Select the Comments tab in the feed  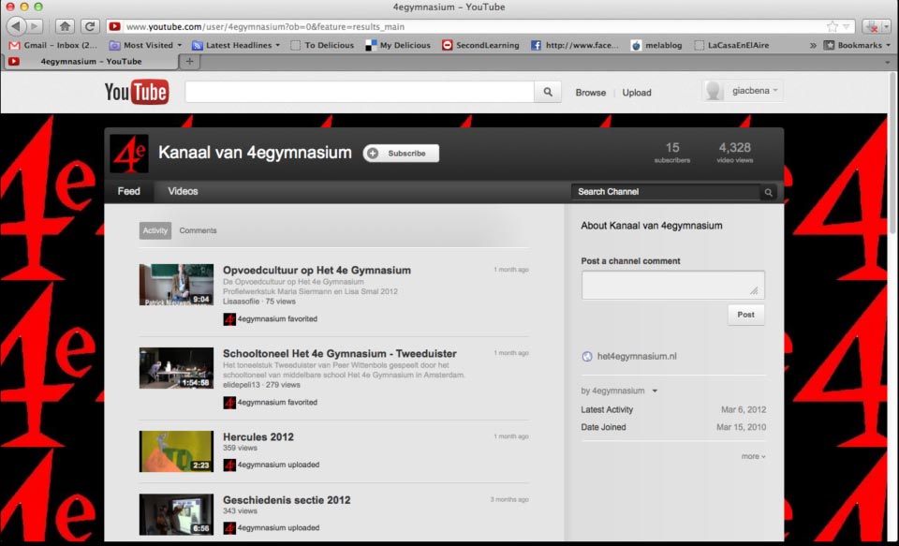click(198, 230)
